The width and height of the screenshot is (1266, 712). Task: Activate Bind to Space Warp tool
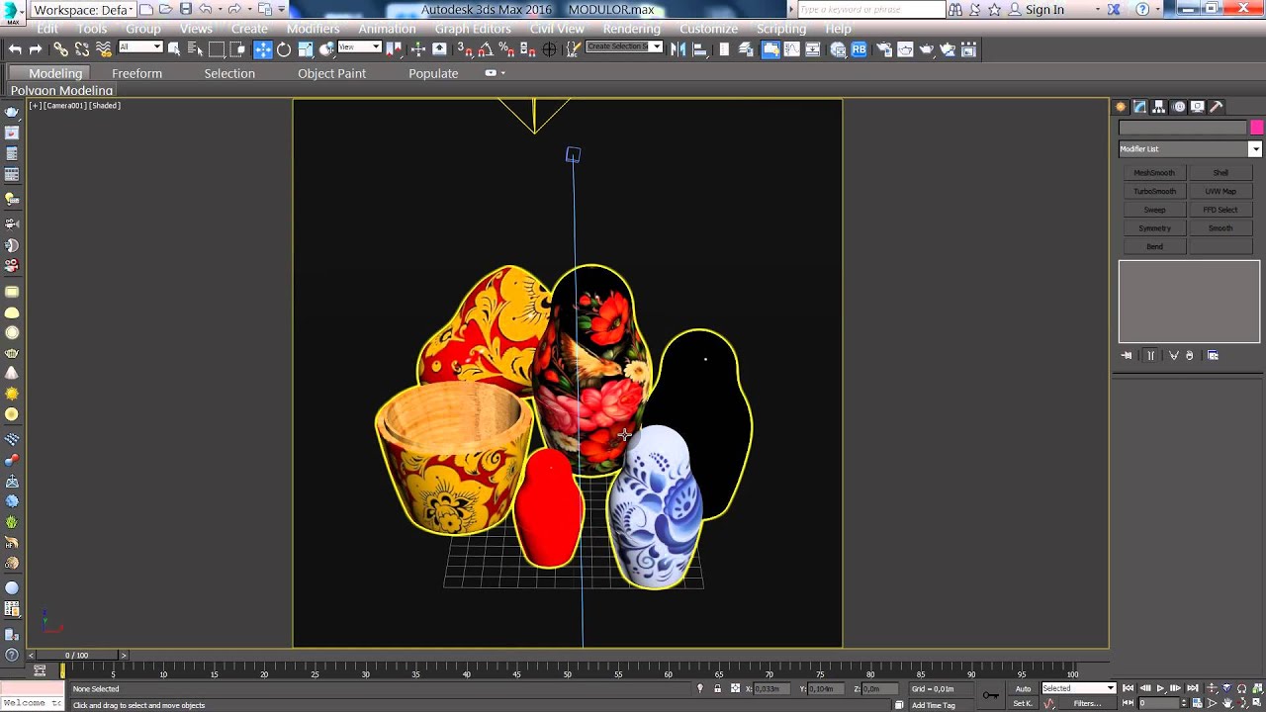(x=104, y=49)
